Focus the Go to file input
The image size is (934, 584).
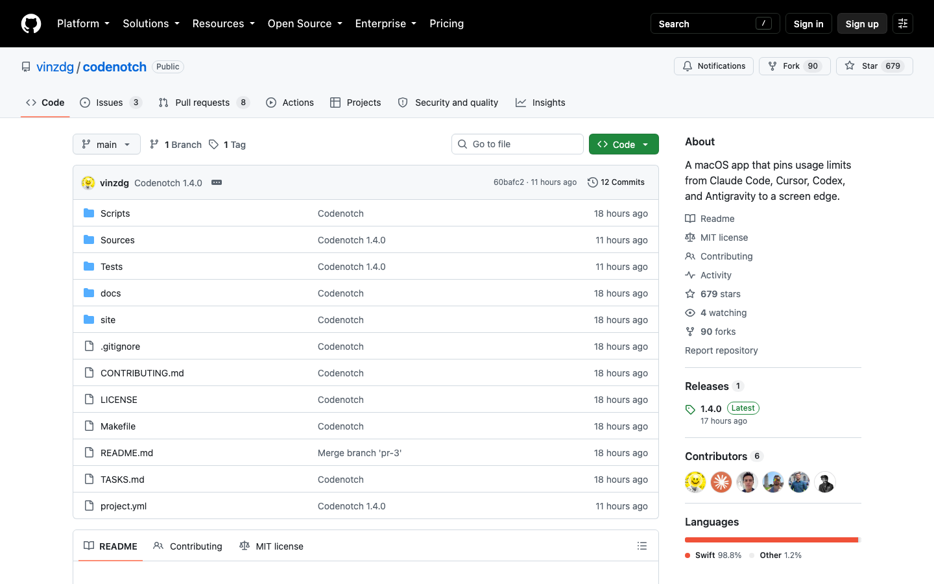click(518, 144)
